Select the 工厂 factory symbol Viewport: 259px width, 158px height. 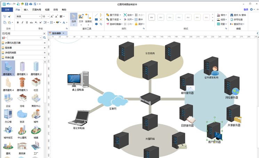36,148
